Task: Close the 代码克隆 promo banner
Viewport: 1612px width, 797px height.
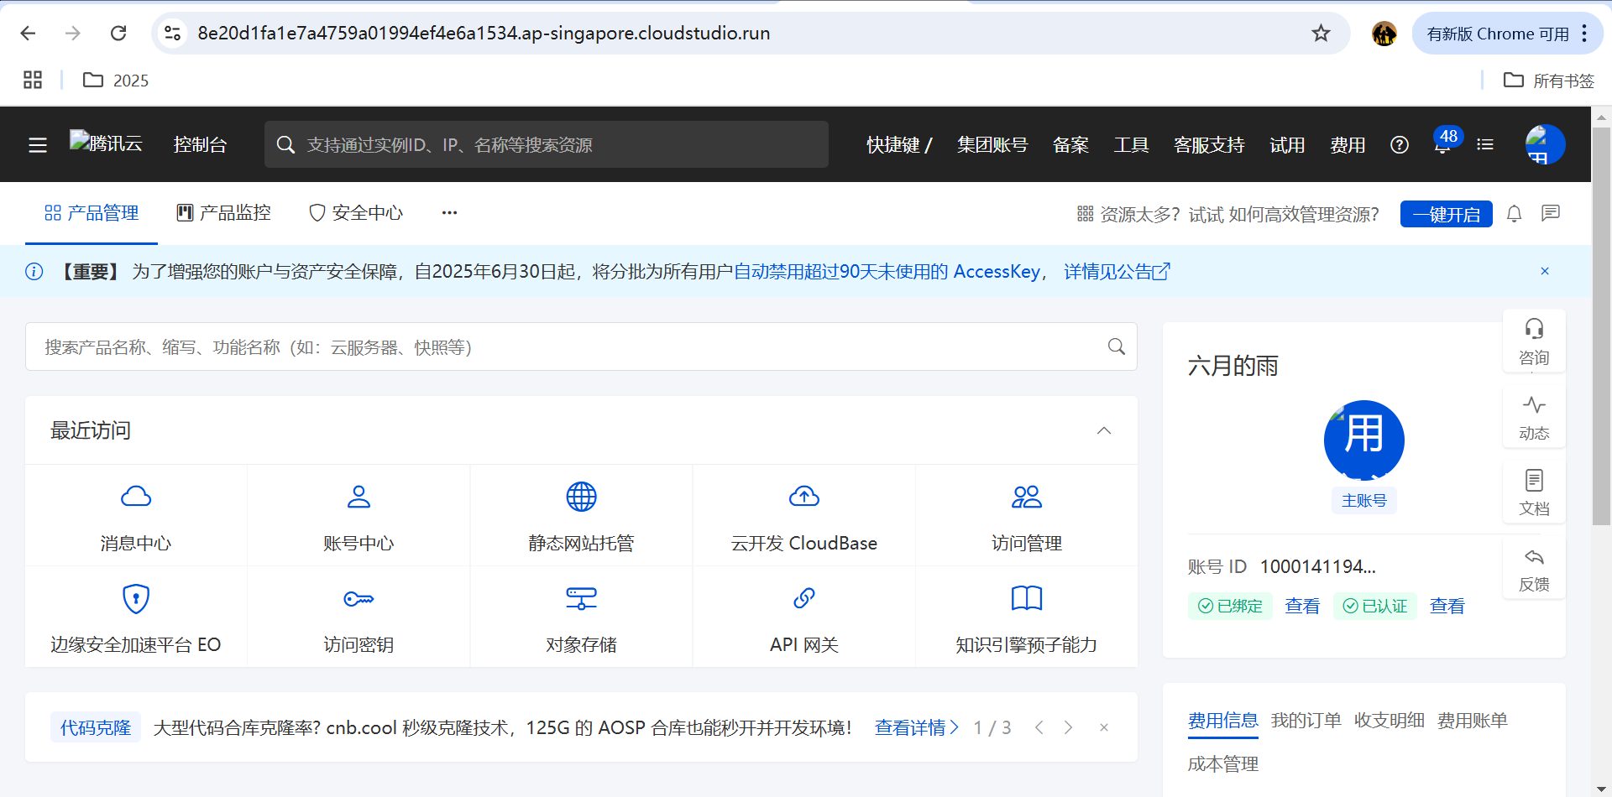Action: [1104, 727]
